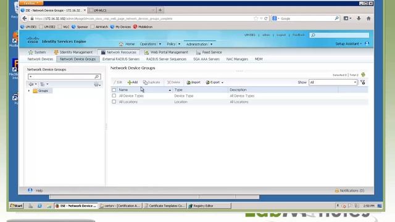Open the MobileIron bookmark
395x222 pixels.
click(x=143, y=27)
